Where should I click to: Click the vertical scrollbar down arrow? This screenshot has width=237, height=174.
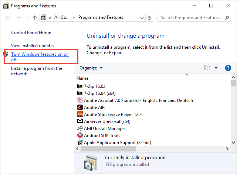pos(234,143)
